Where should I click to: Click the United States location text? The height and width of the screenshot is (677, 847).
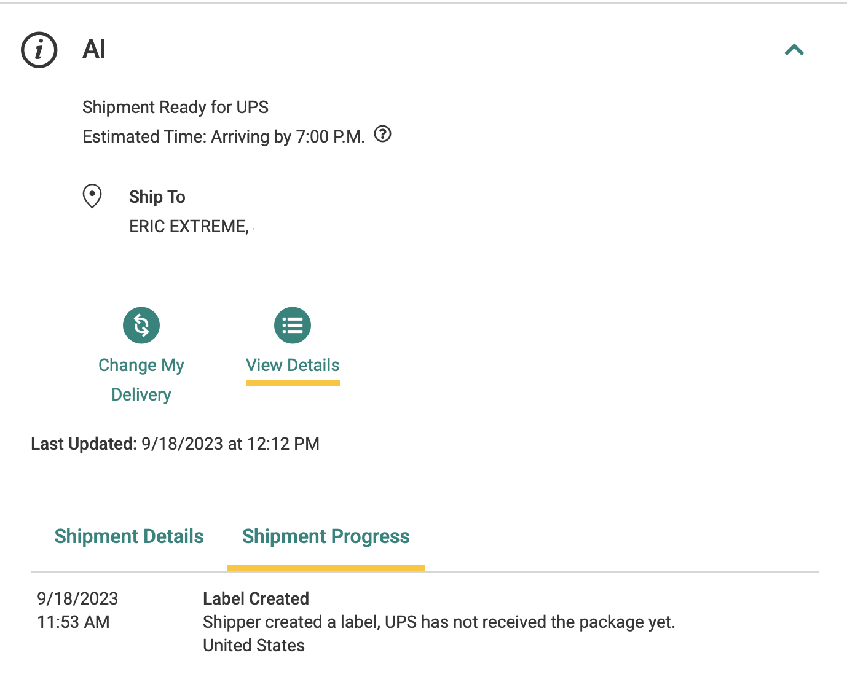point(254,646)
